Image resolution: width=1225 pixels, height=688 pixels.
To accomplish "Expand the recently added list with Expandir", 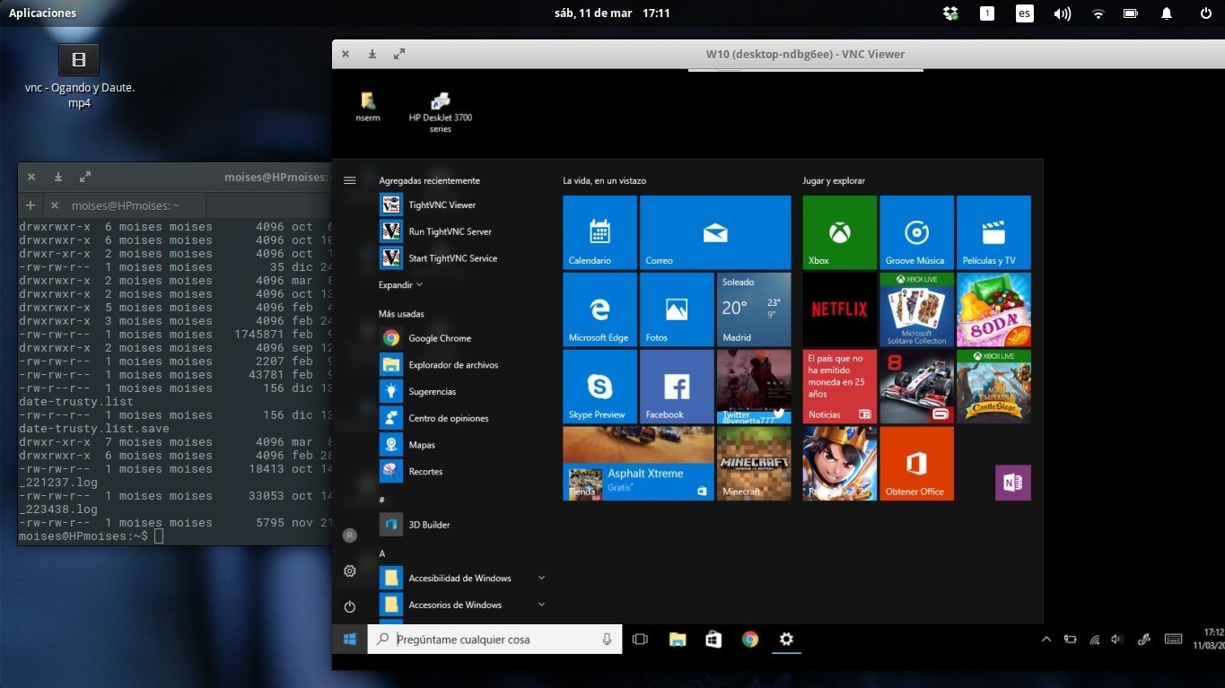I will point(400,285).
